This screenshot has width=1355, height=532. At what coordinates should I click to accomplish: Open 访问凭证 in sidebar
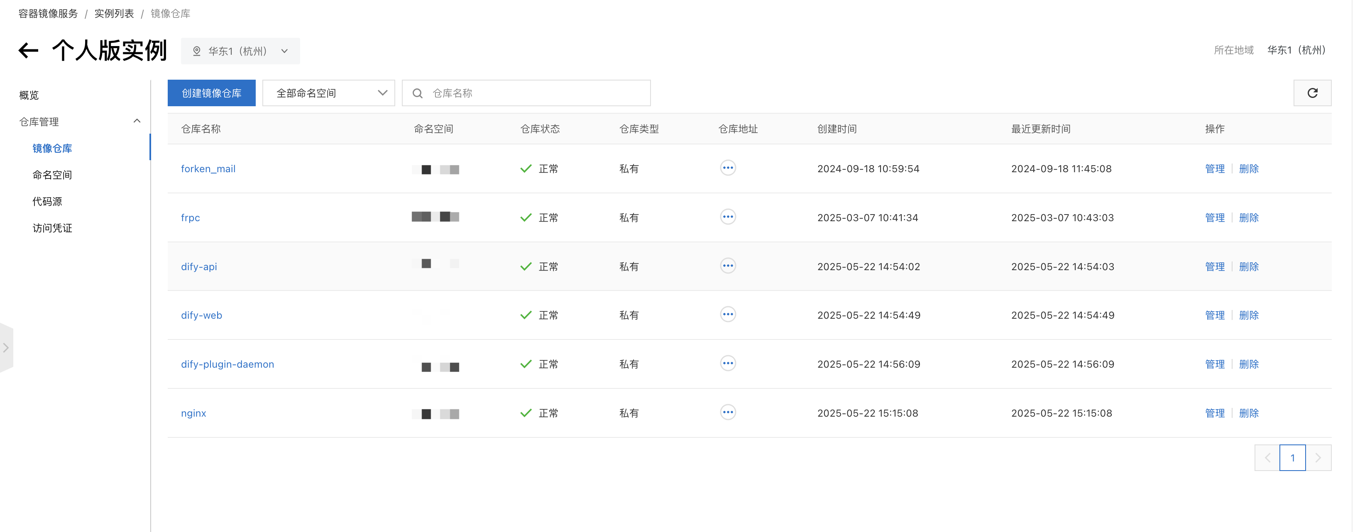tap(52, 228)
